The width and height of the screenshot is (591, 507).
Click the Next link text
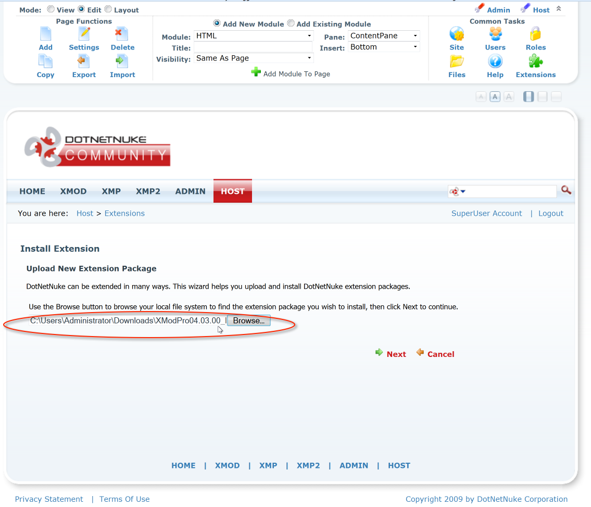pyautogui.click(x=396, y=354)
